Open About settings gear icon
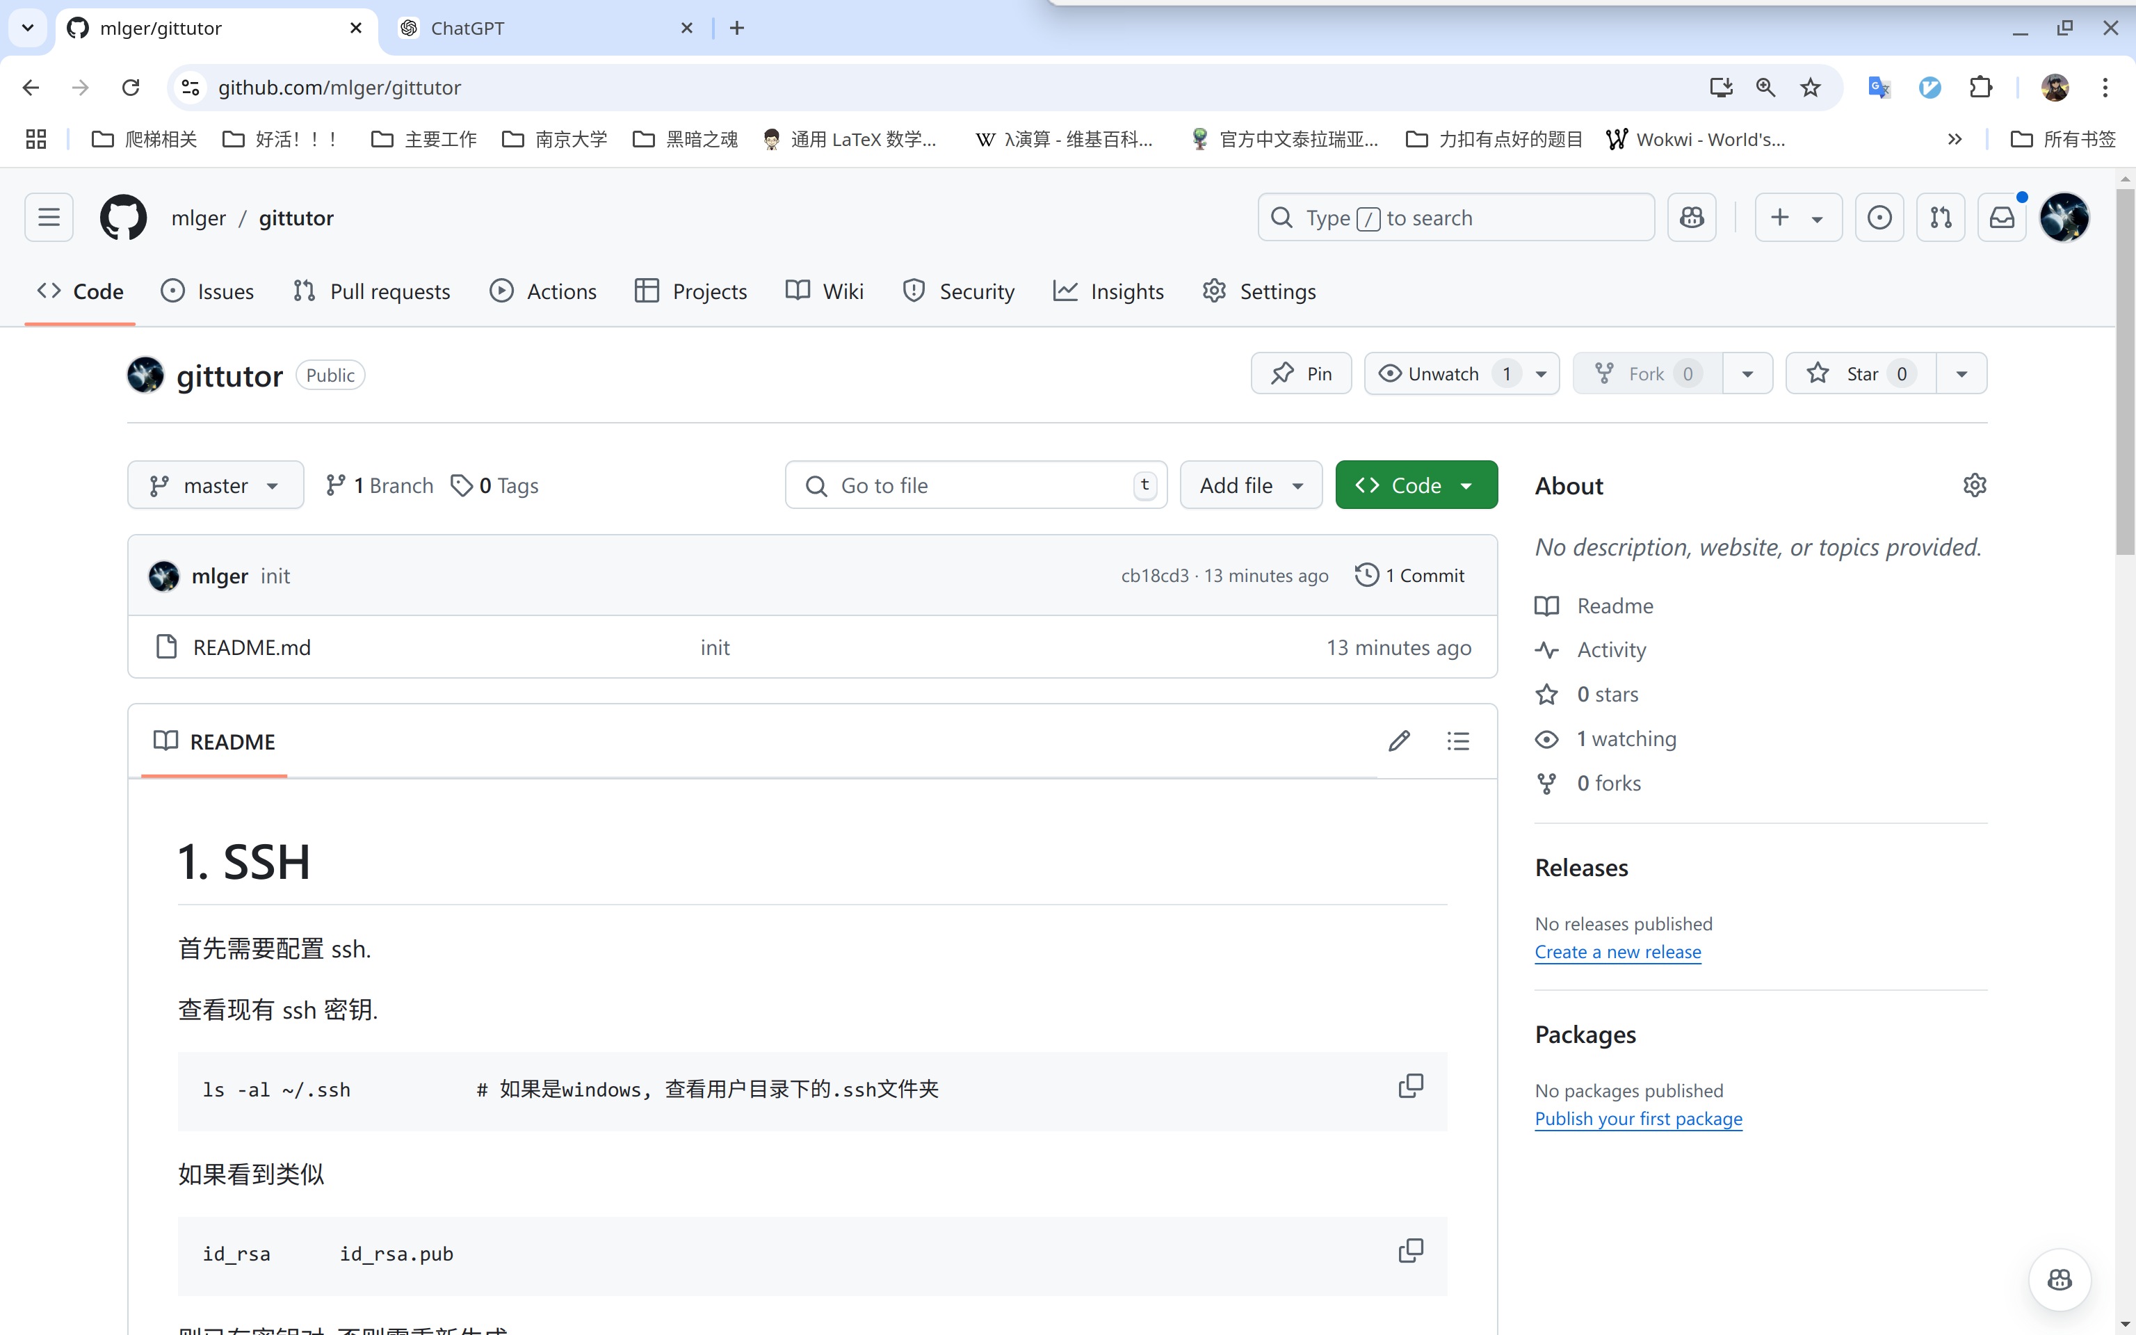 click(1975, 485)
